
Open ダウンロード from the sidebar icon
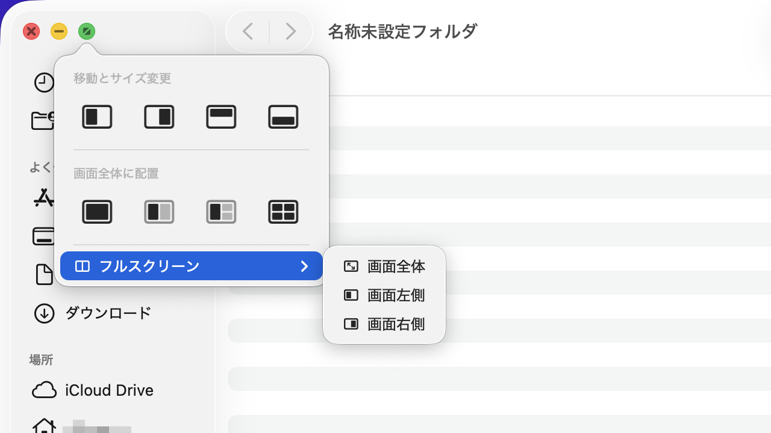tap(44, 313)
